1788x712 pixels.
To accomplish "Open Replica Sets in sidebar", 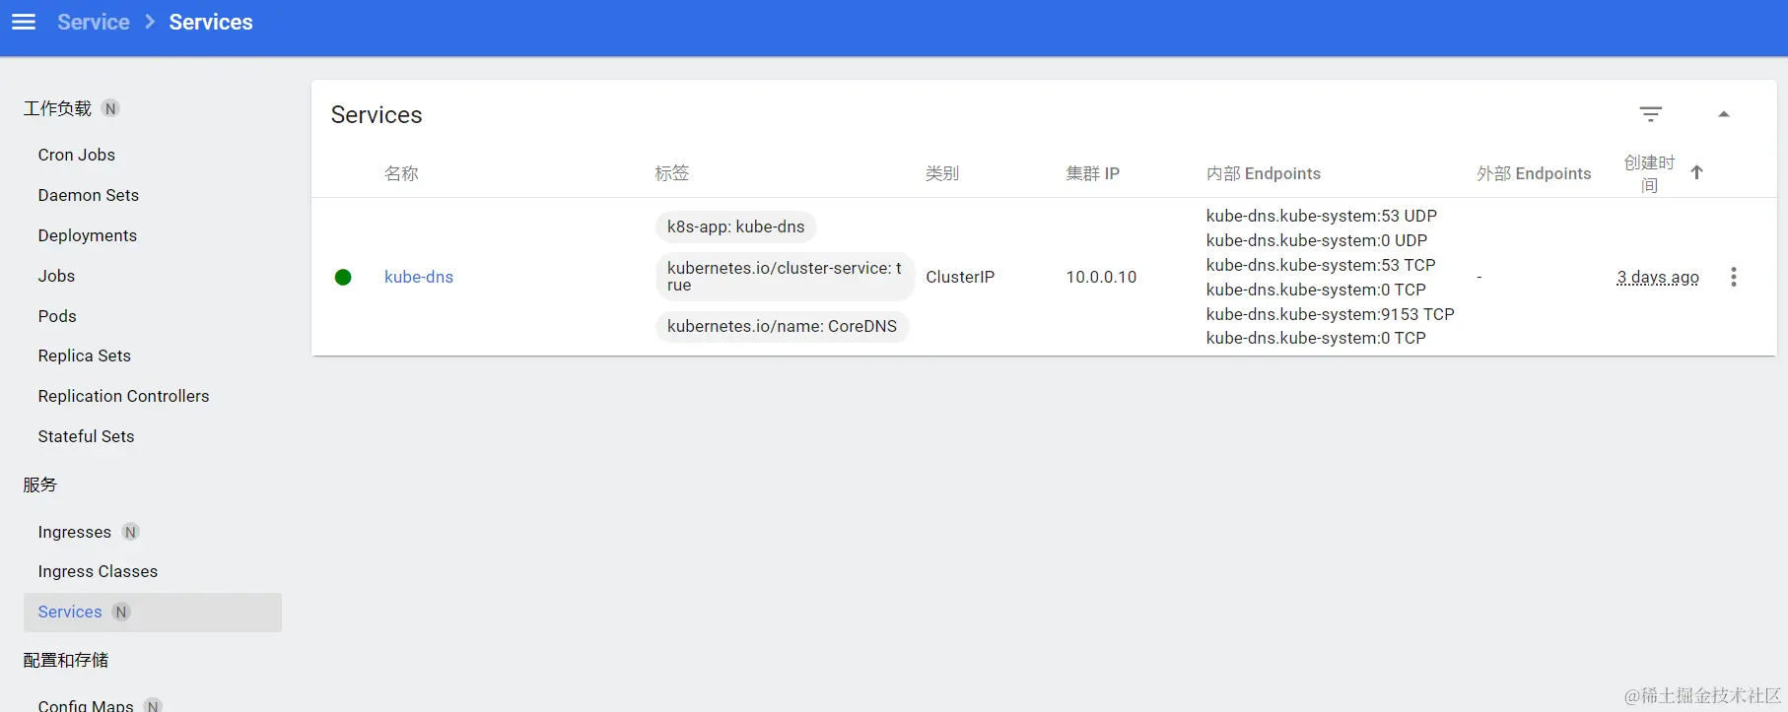I will 85,356.
